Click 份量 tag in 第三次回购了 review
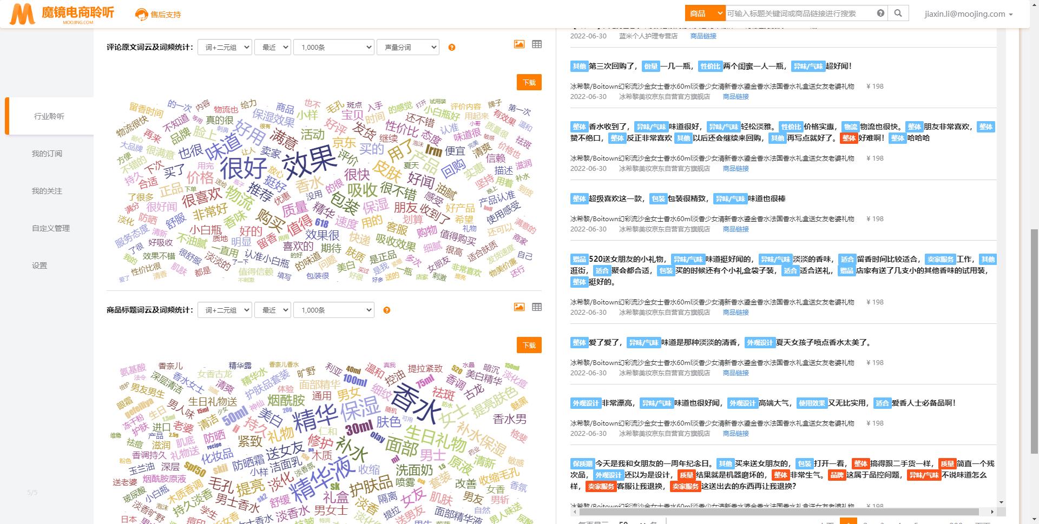The height and width of the screenshot is (524, 1039). click(651, 67)
